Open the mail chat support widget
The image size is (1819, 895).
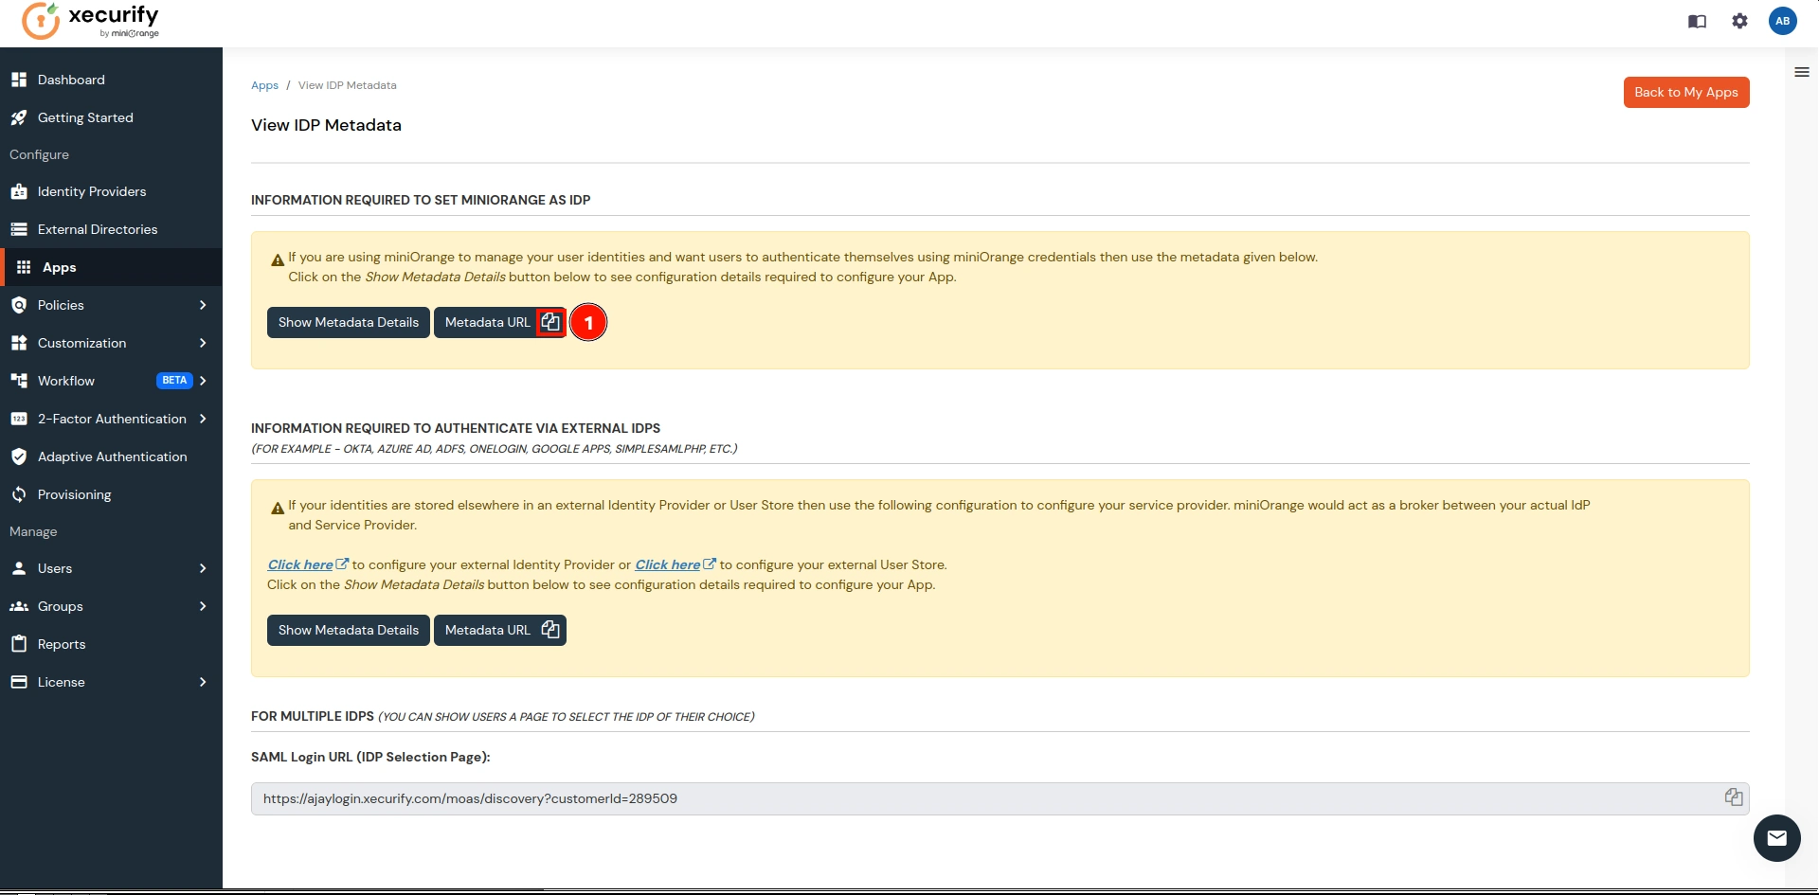[1776, 838]
